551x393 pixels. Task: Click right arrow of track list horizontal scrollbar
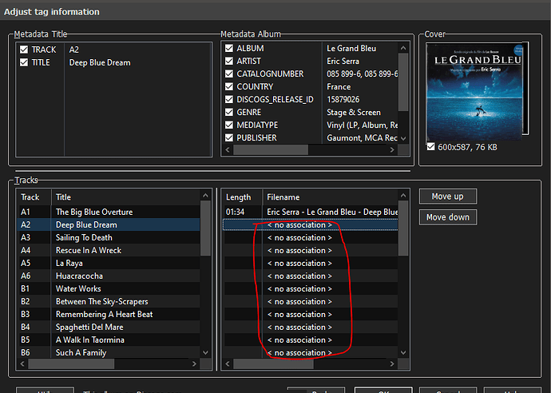(194, 364)
